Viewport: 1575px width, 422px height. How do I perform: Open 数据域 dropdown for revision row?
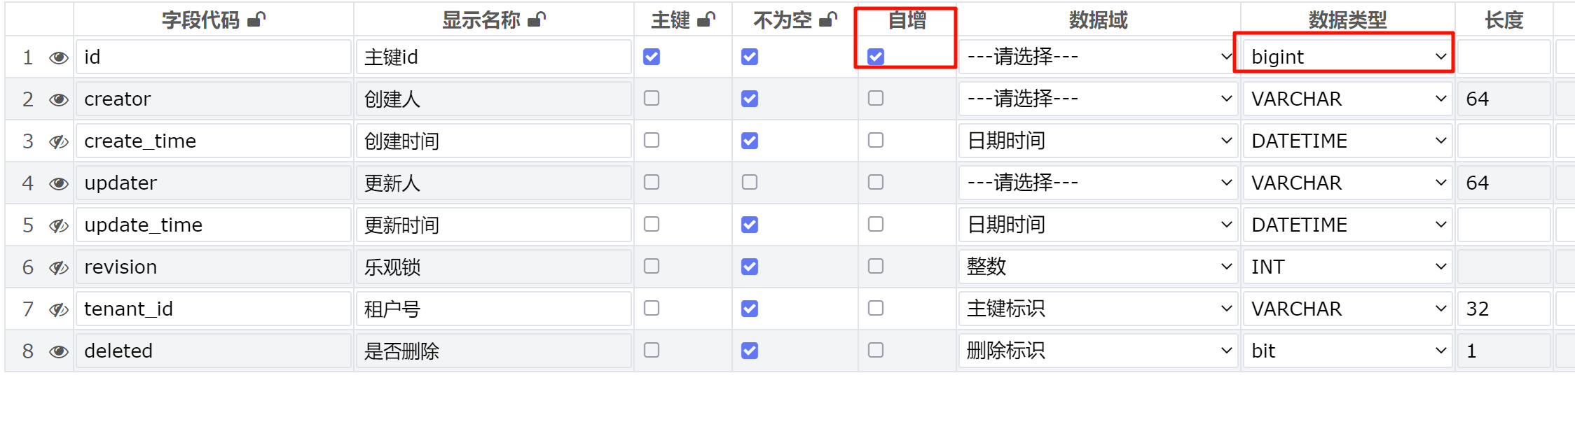[1099, 267]
